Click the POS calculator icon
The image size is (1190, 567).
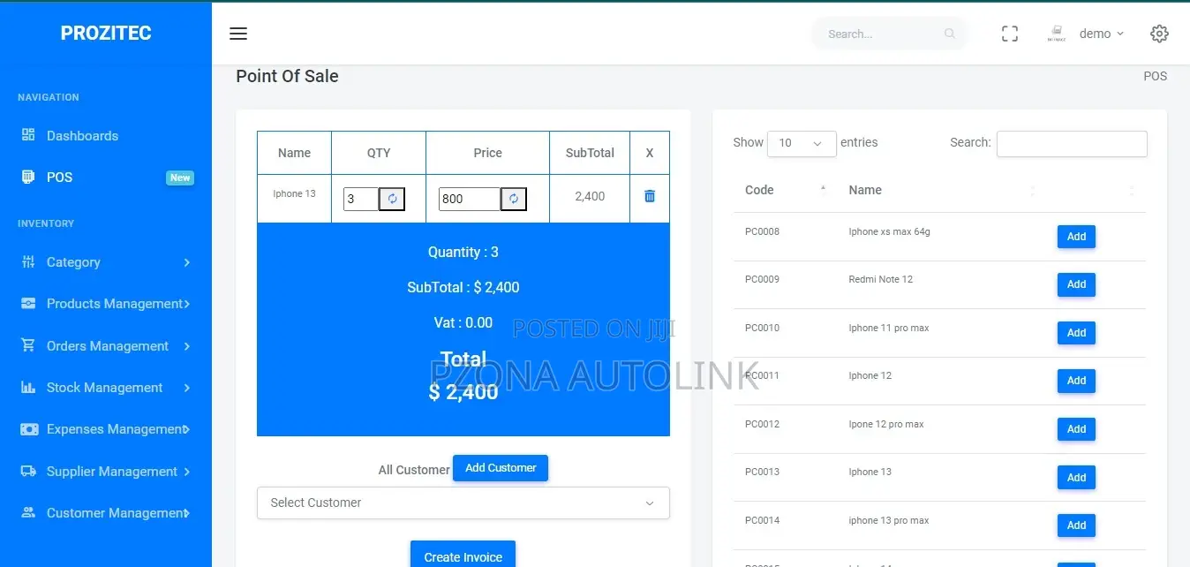28,177
